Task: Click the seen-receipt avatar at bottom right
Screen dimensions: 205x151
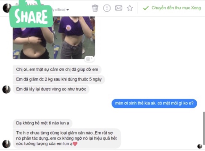Action: (x=200, y=146)
